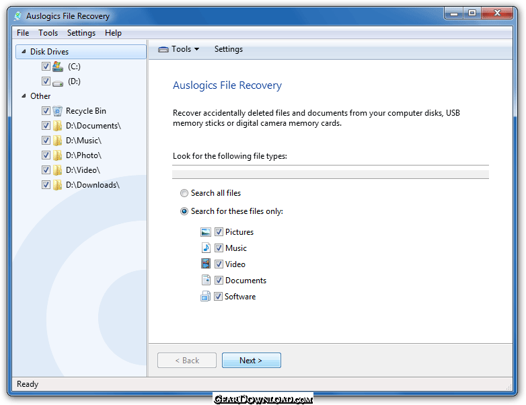Select the D:\Downloads\ tree label
526x405 pixels.
tap(93, 185)
